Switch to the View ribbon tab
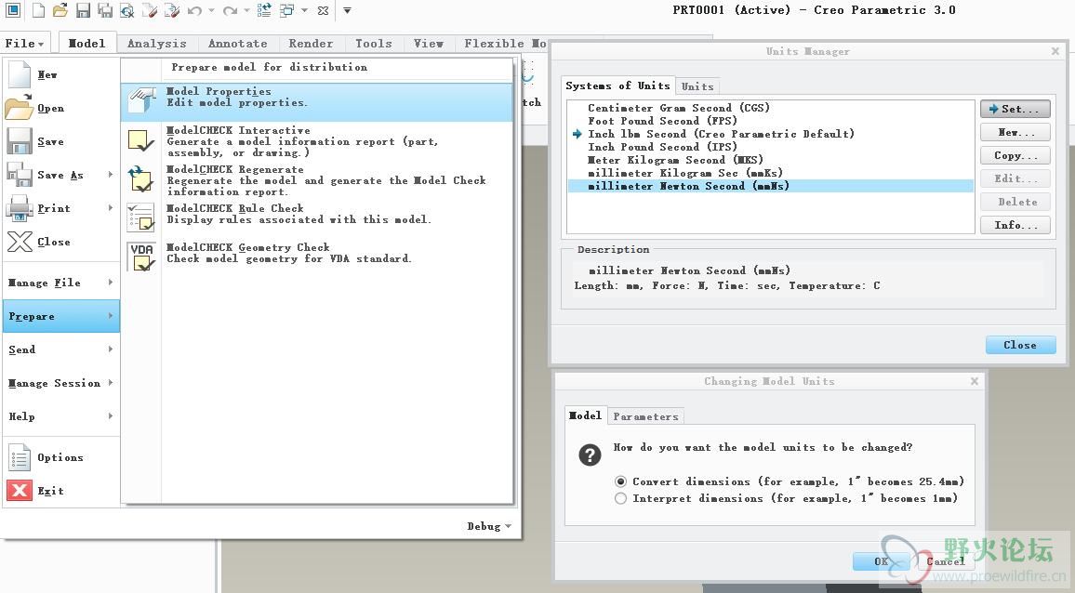The height and width of the screenshot is (593, 1075). pos(429,43)
